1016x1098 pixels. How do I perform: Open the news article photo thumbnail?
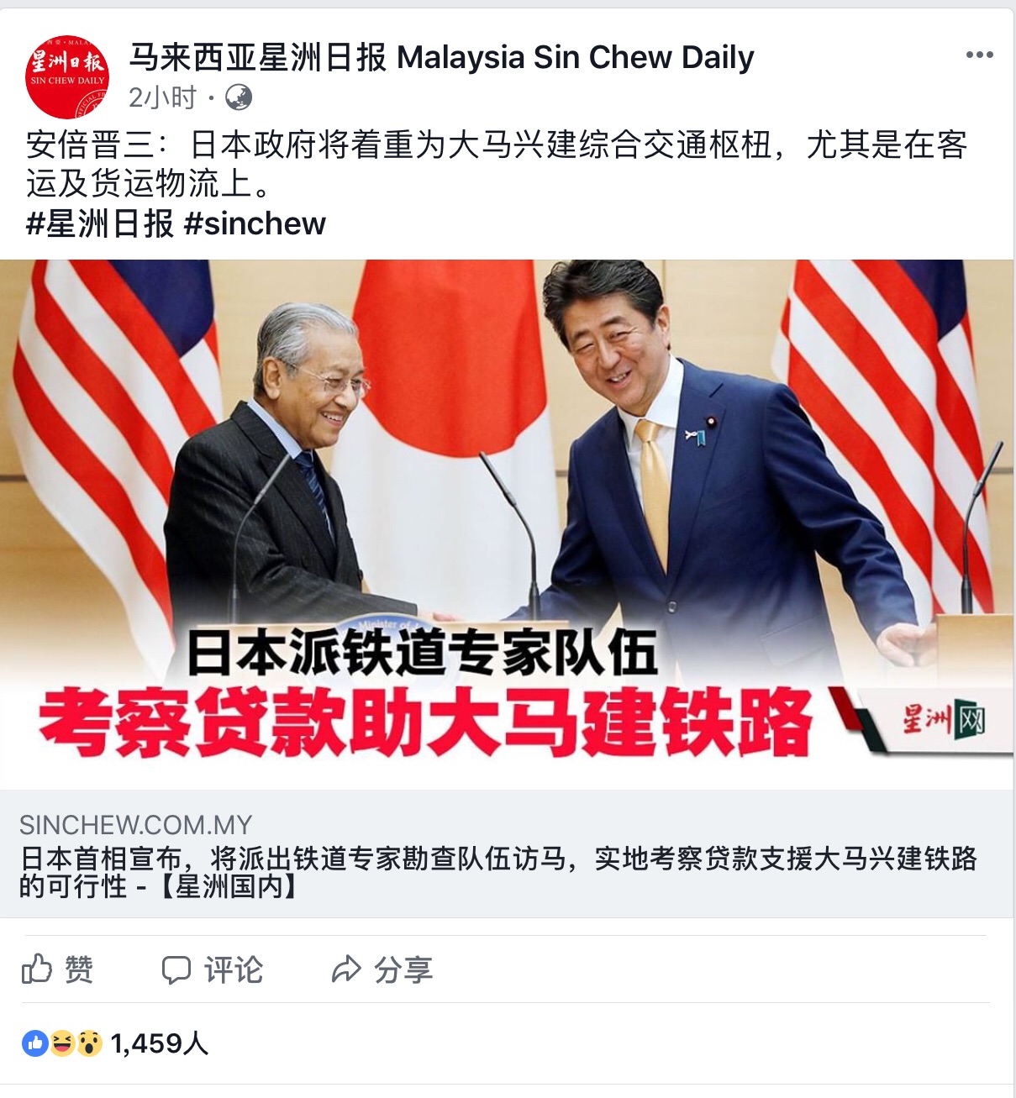pos(508,524)
